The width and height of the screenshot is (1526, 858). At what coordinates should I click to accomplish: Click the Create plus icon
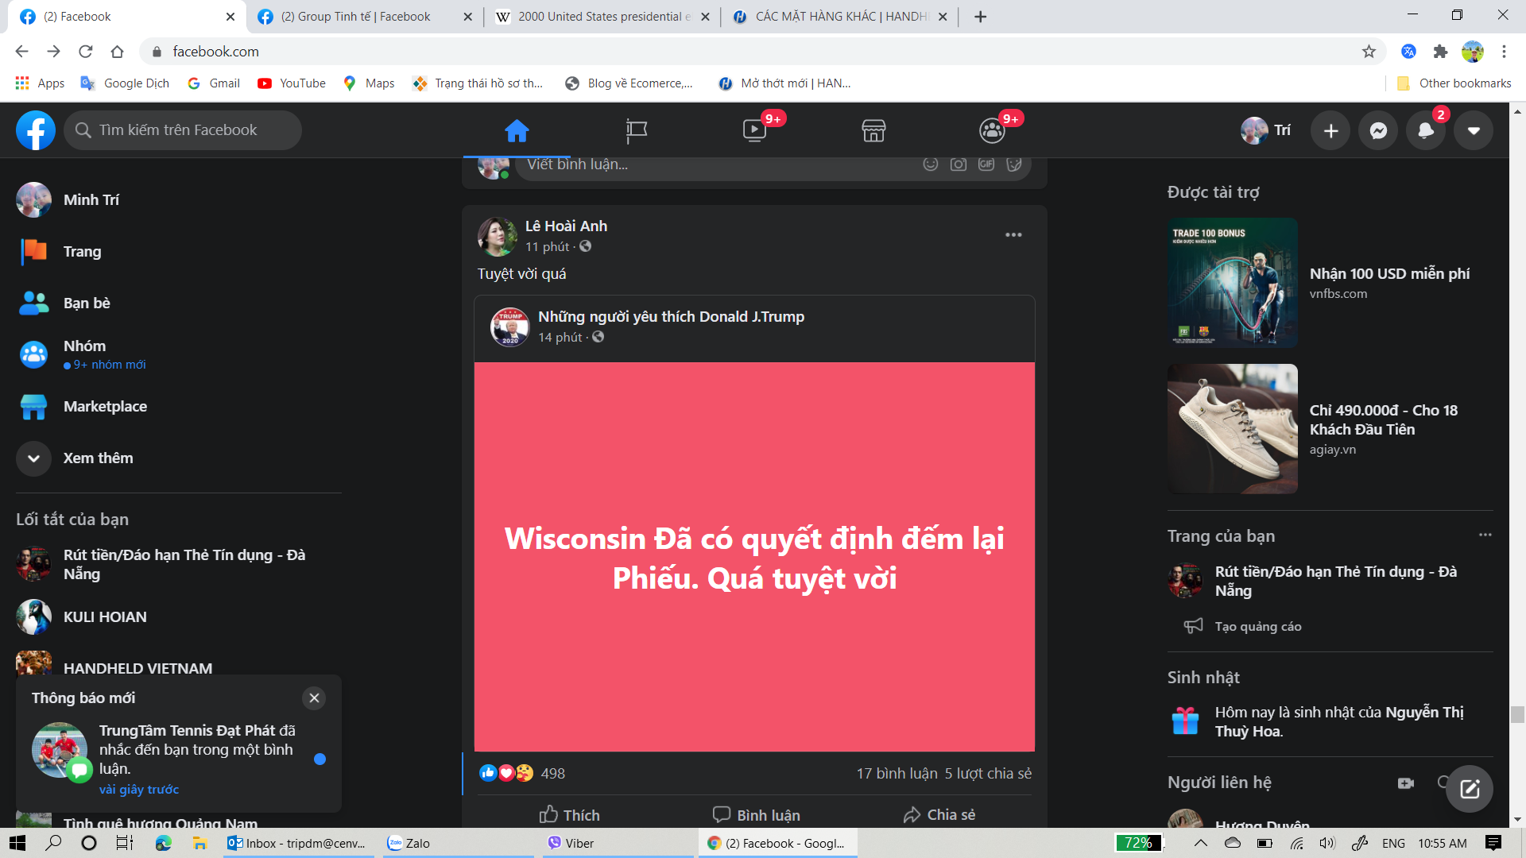(x=1330, y=130)
